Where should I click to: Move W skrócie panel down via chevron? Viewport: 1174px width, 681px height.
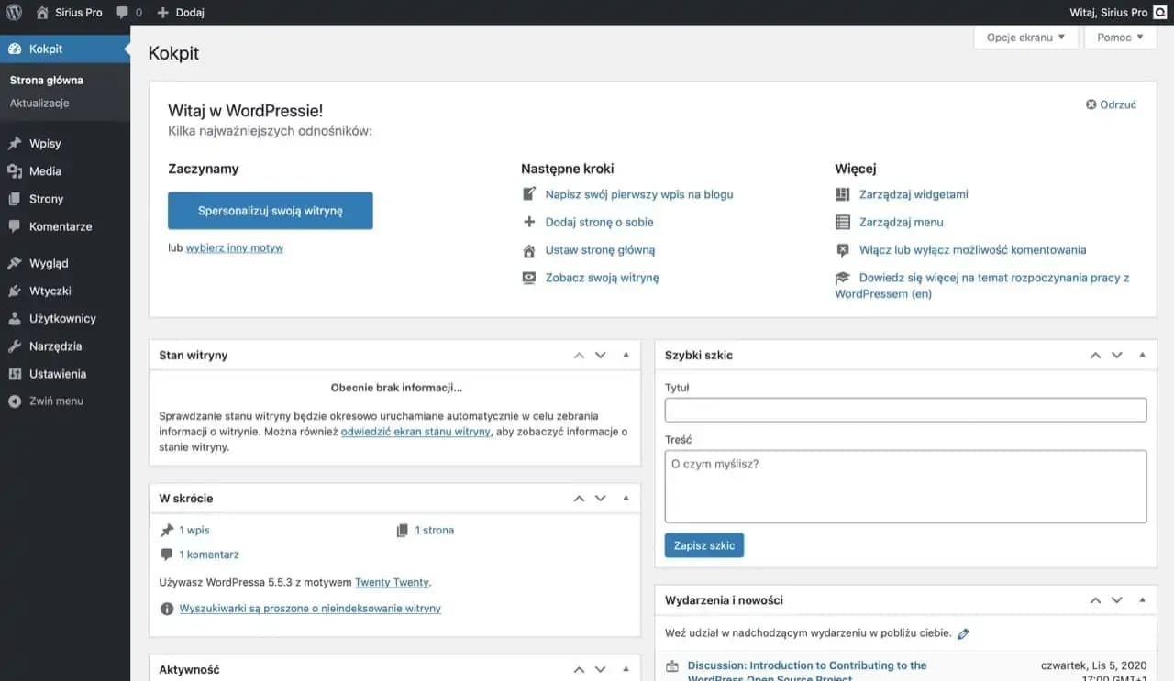(x=600, y=498)
